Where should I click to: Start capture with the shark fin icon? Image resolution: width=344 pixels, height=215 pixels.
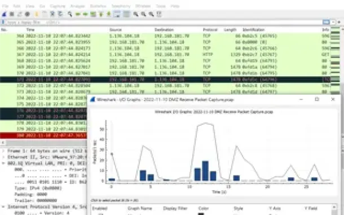pos(4,14)
